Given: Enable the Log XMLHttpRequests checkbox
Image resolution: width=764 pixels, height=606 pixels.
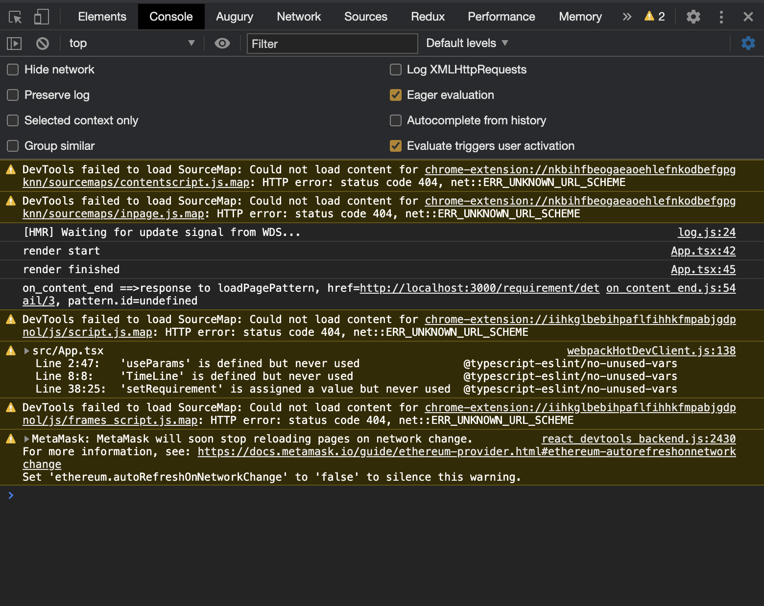Looking at the screenshot, I should point(396,70).
